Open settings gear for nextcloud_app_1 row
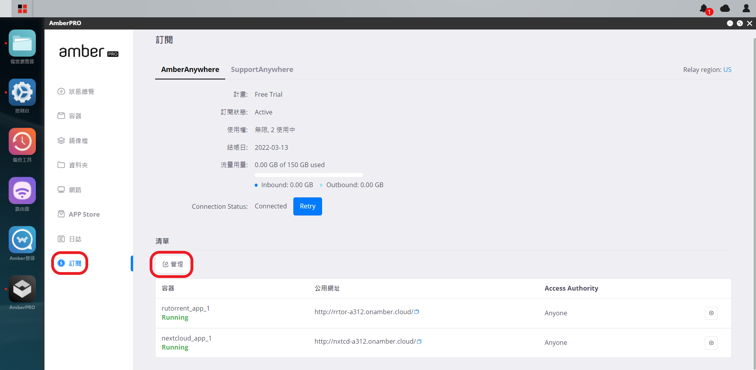The image size is (756, 370). (x=711, y=343)
